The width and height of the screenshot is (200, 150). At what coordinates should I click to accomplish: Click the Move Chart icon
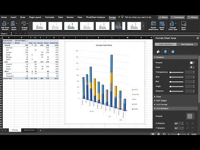click(183, 24)
